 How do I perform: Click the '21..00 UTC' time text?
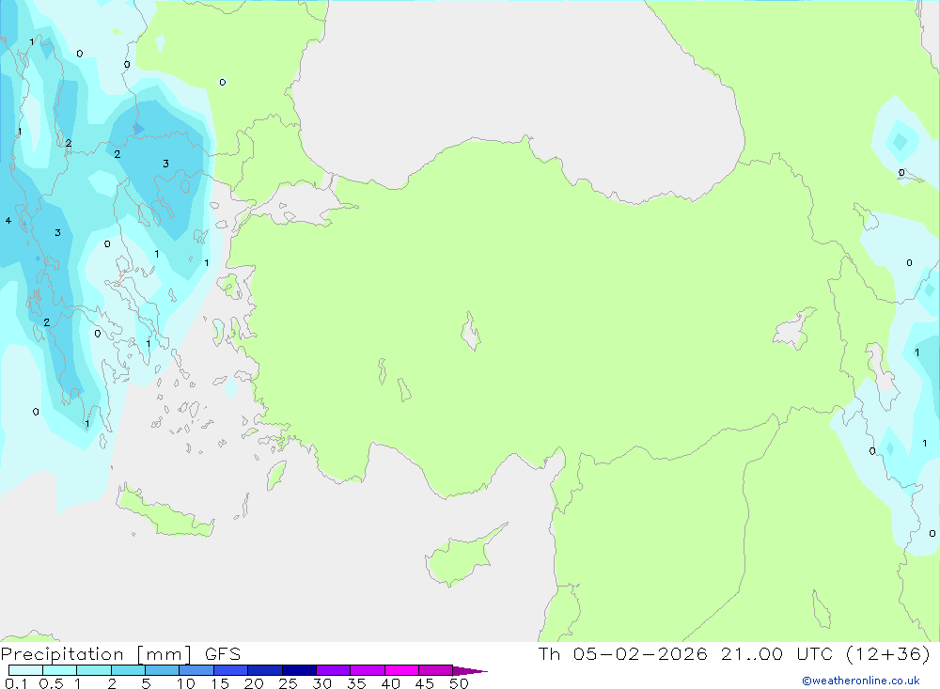tap(777, 654)
